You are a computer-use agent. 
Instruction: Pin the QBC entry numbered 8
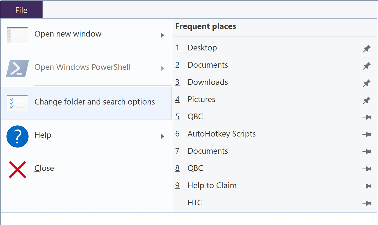pyautogui.click(x=367, y=169)
